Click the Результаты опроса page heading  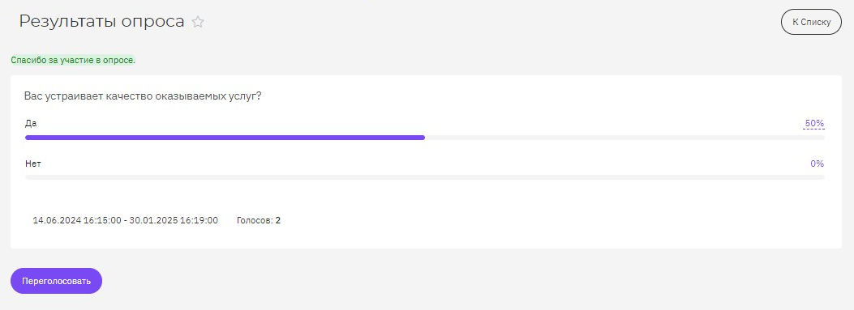[x=102, y=22]
